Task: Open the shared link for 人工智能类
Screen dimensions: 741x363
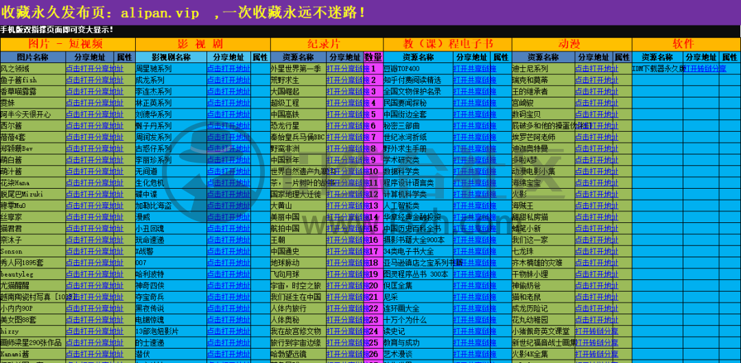Action: [x=475, y=206]
